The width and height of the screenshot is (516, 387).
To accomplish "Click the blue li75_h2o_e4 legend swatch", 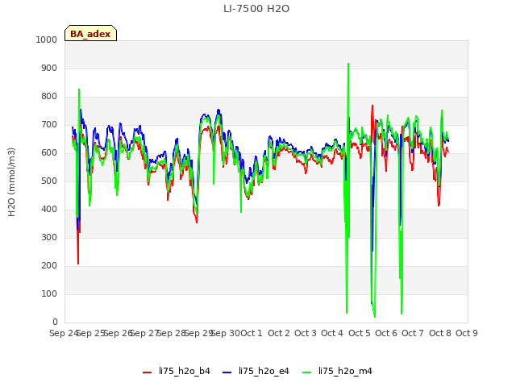I will 227,372.
